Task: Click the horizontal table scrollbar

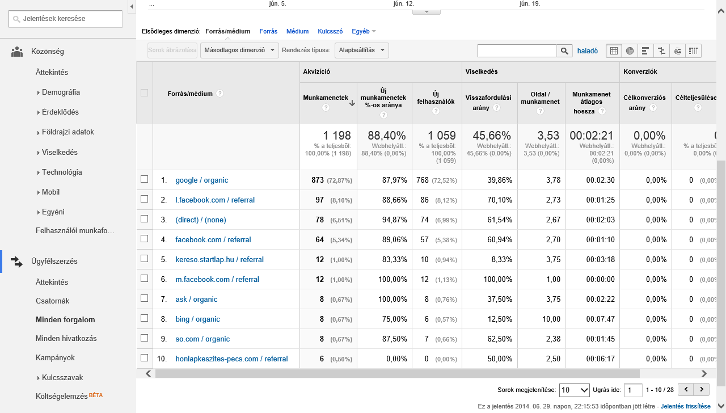Action: (397, 374)
